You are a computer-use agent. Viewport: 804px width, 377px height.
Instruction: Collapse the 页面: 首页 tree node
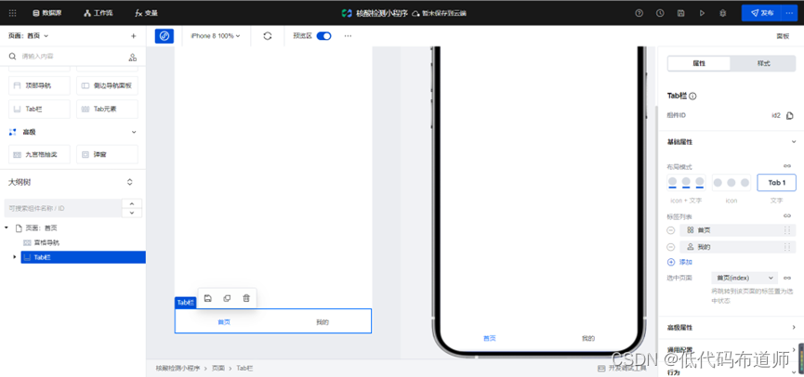pos(7,227)
